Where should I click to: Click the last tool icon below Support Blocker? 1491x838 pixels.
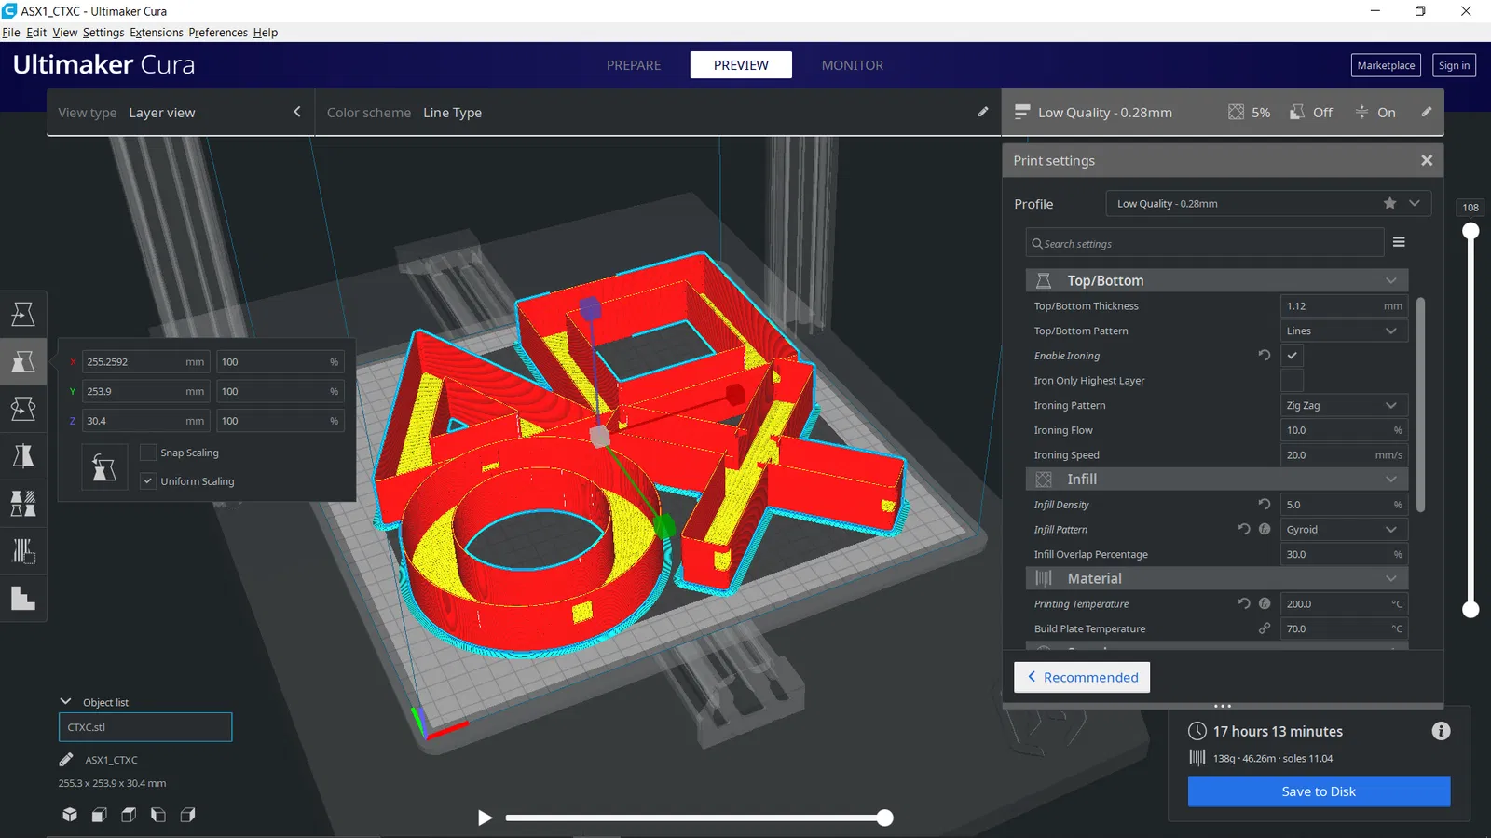tap(23, 599)
